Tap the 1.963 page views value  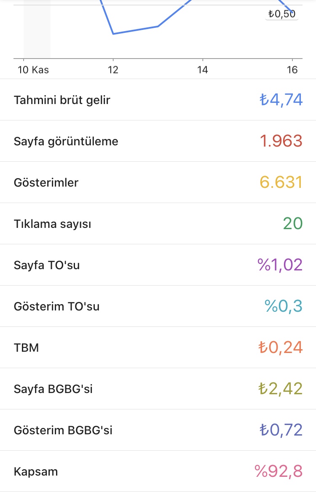coord(281,141)
